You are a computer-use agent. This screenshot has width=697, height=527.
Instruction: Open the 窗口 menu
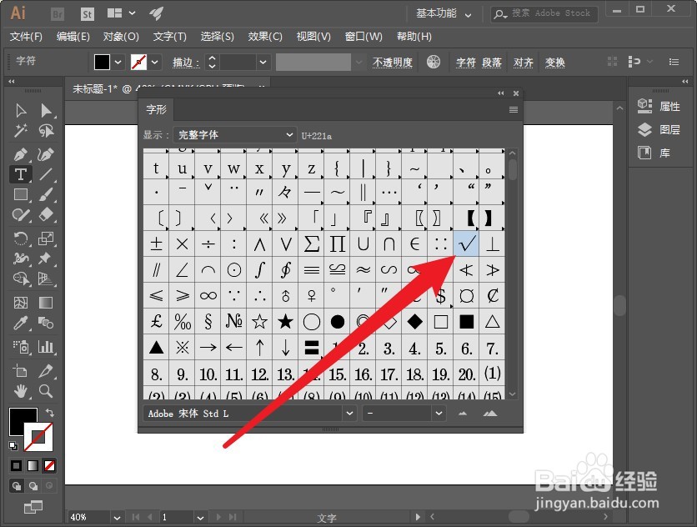(364, 37)
